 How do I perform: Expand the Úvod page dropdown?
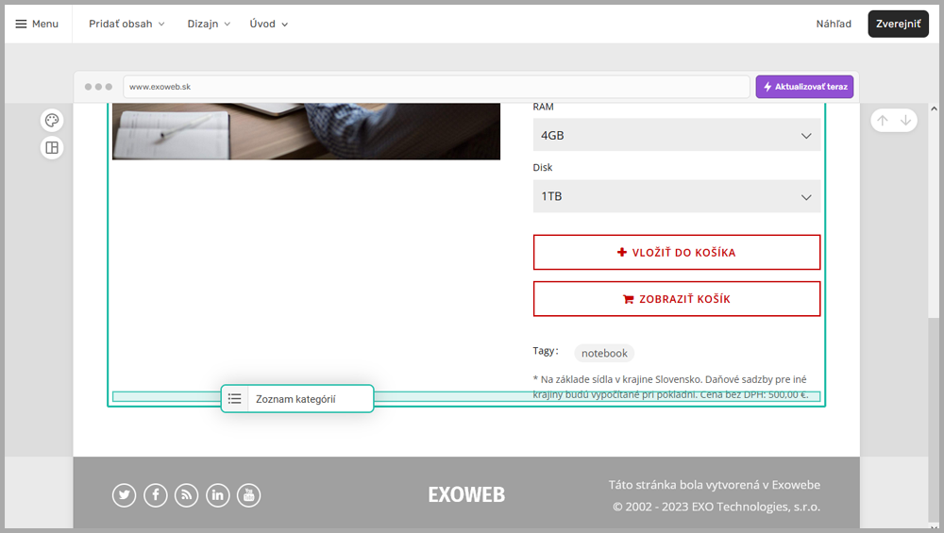pyautogui.click(x=269, y=24)
